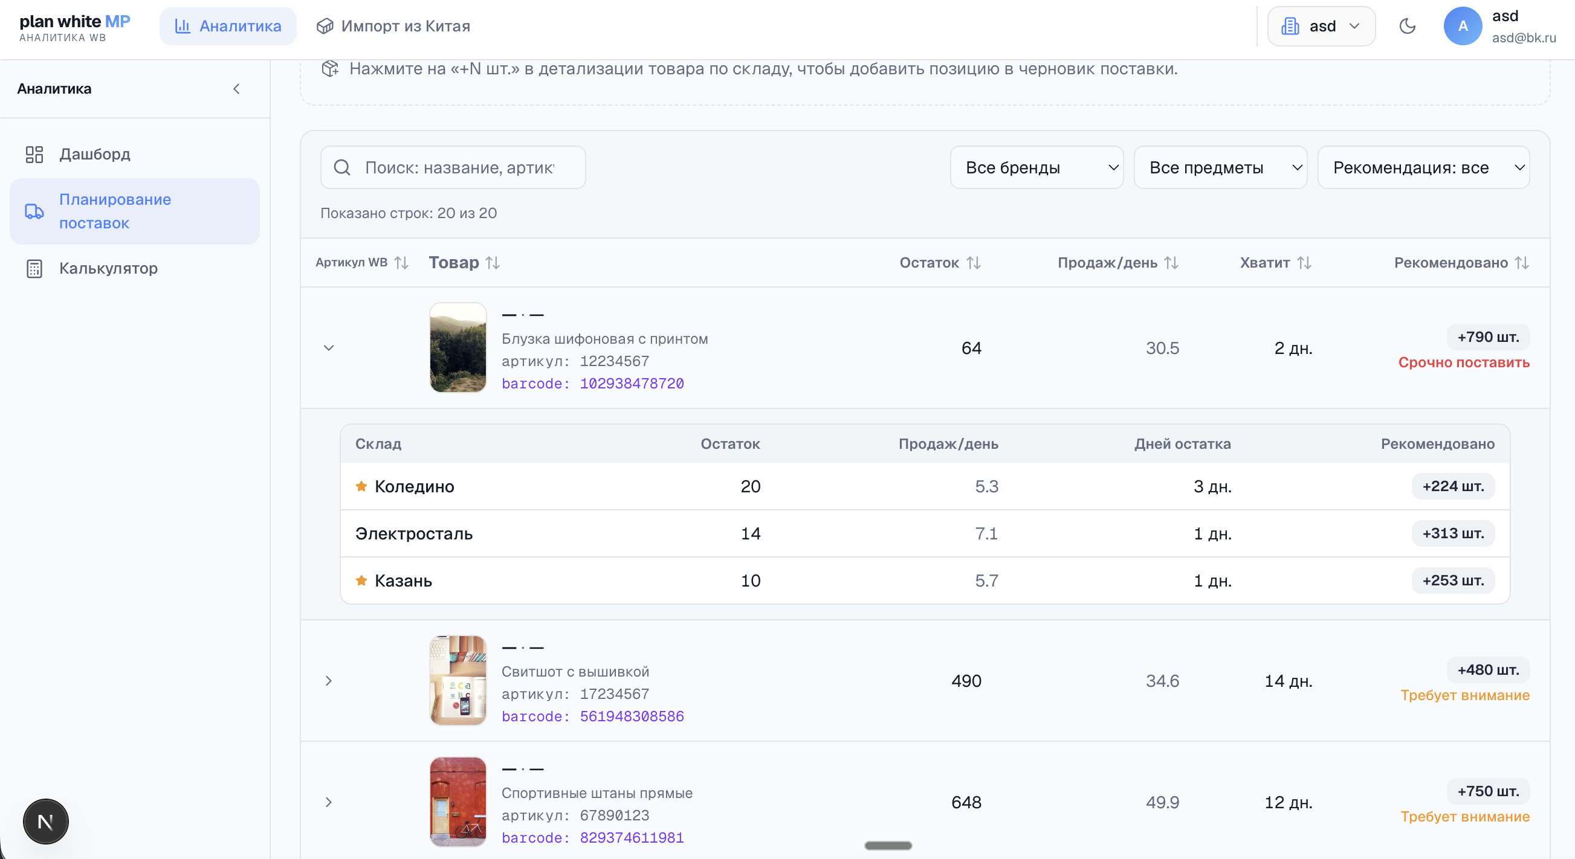This screenshot has width=1575, height=859.
Task: Click Требует внимание for Спортивные штаны
Action: [1465, 817]
